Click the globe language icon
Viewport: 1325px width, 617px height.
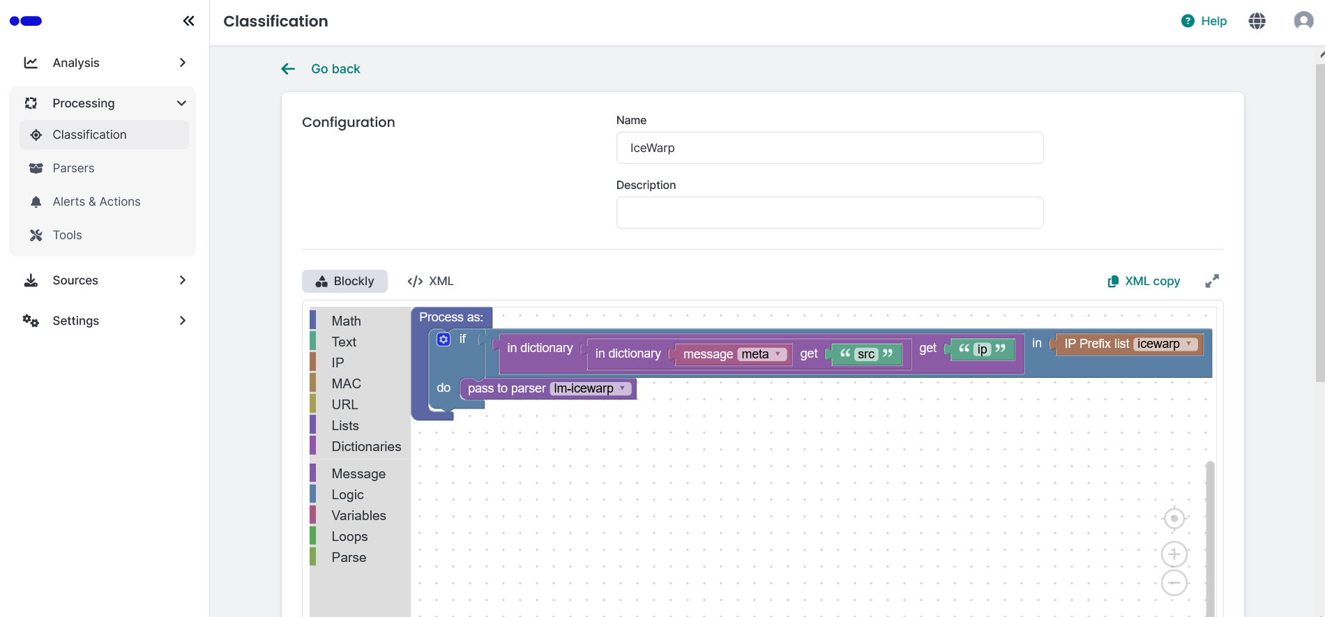[1257, 21]
